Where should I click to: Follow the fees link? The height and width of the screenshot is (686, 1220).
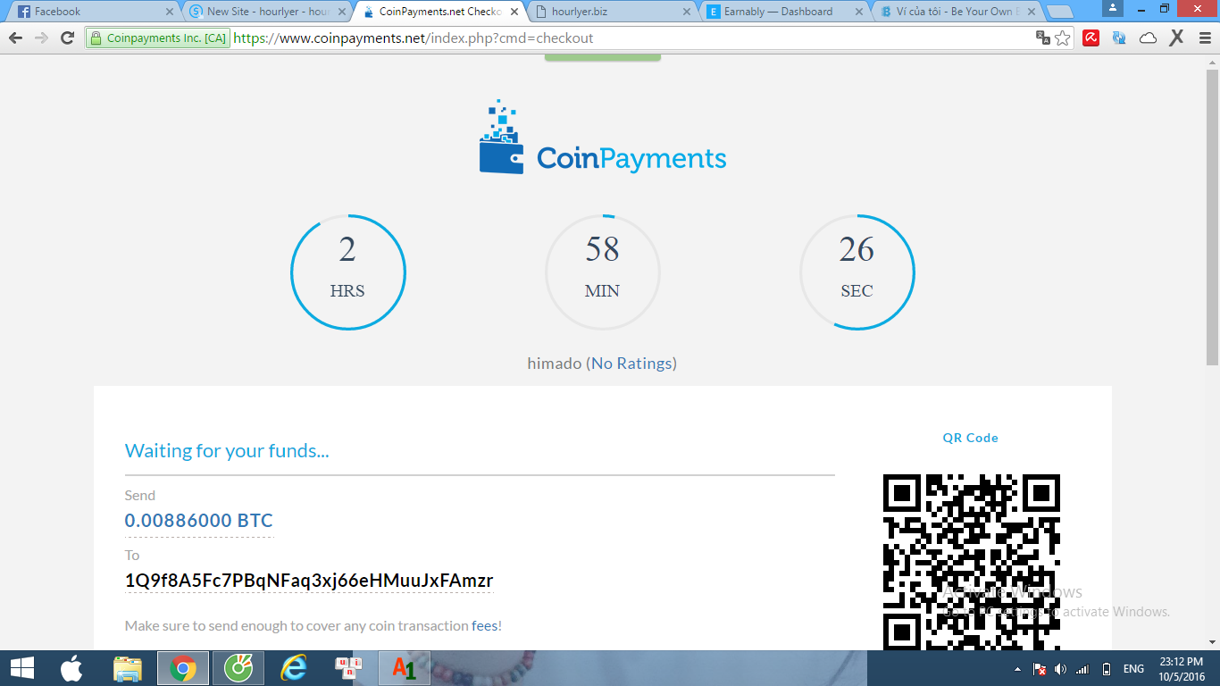click(x=485, y=626)
